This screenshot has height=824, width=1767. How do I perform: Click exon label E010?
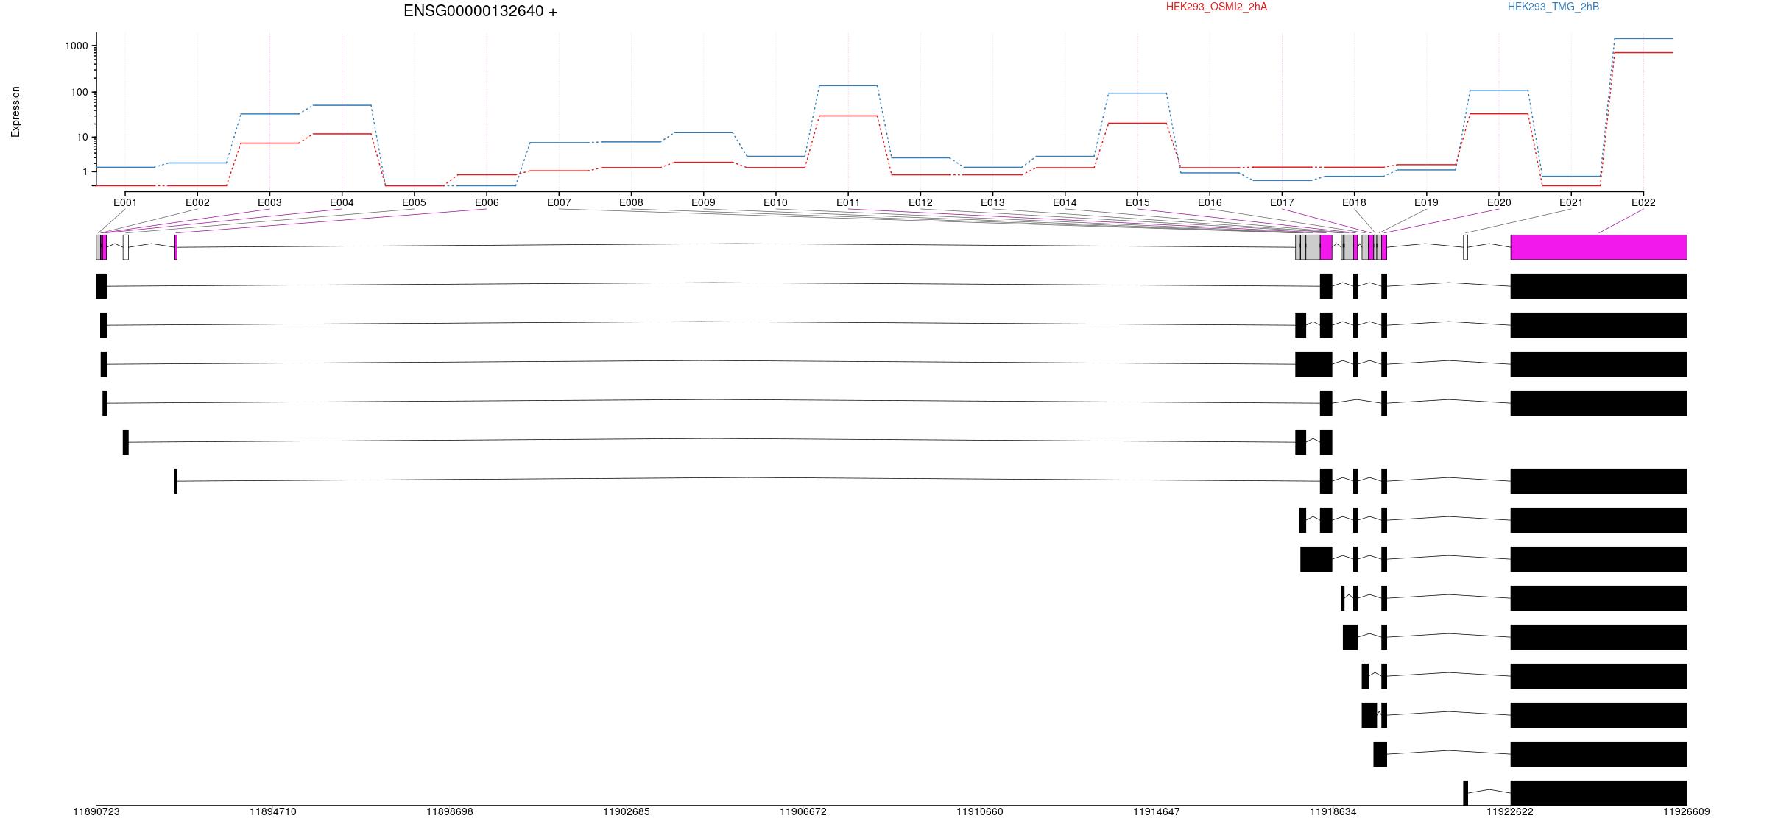click(775, 202)
